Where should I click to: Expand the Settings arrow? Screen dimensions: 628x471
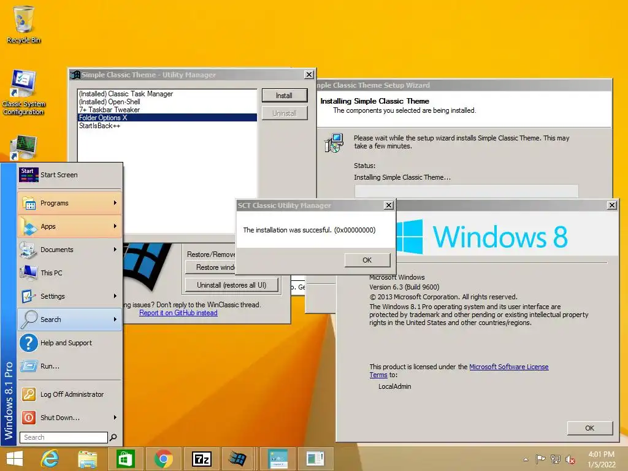(x=115, y=296)
